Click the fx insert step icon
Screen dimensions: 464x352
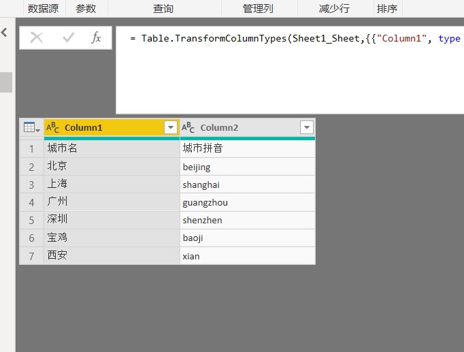96,38
